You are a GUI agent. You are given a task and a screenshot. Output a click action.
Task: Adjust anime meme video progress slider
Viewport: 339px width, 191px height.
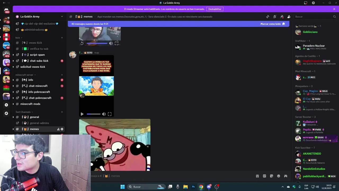point(93,114)
